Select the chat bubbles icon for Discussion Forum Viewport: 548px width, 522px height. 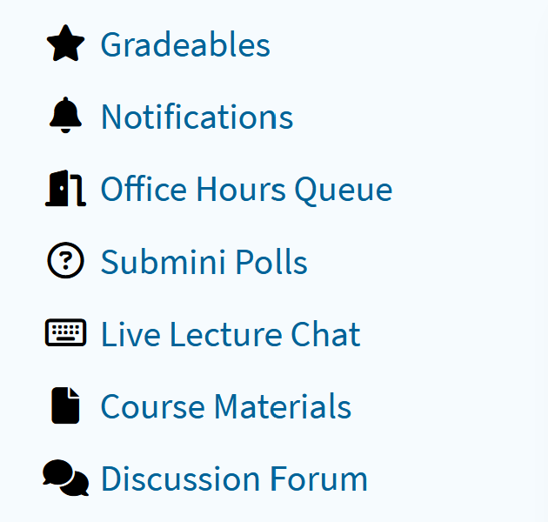coord(65,478)
